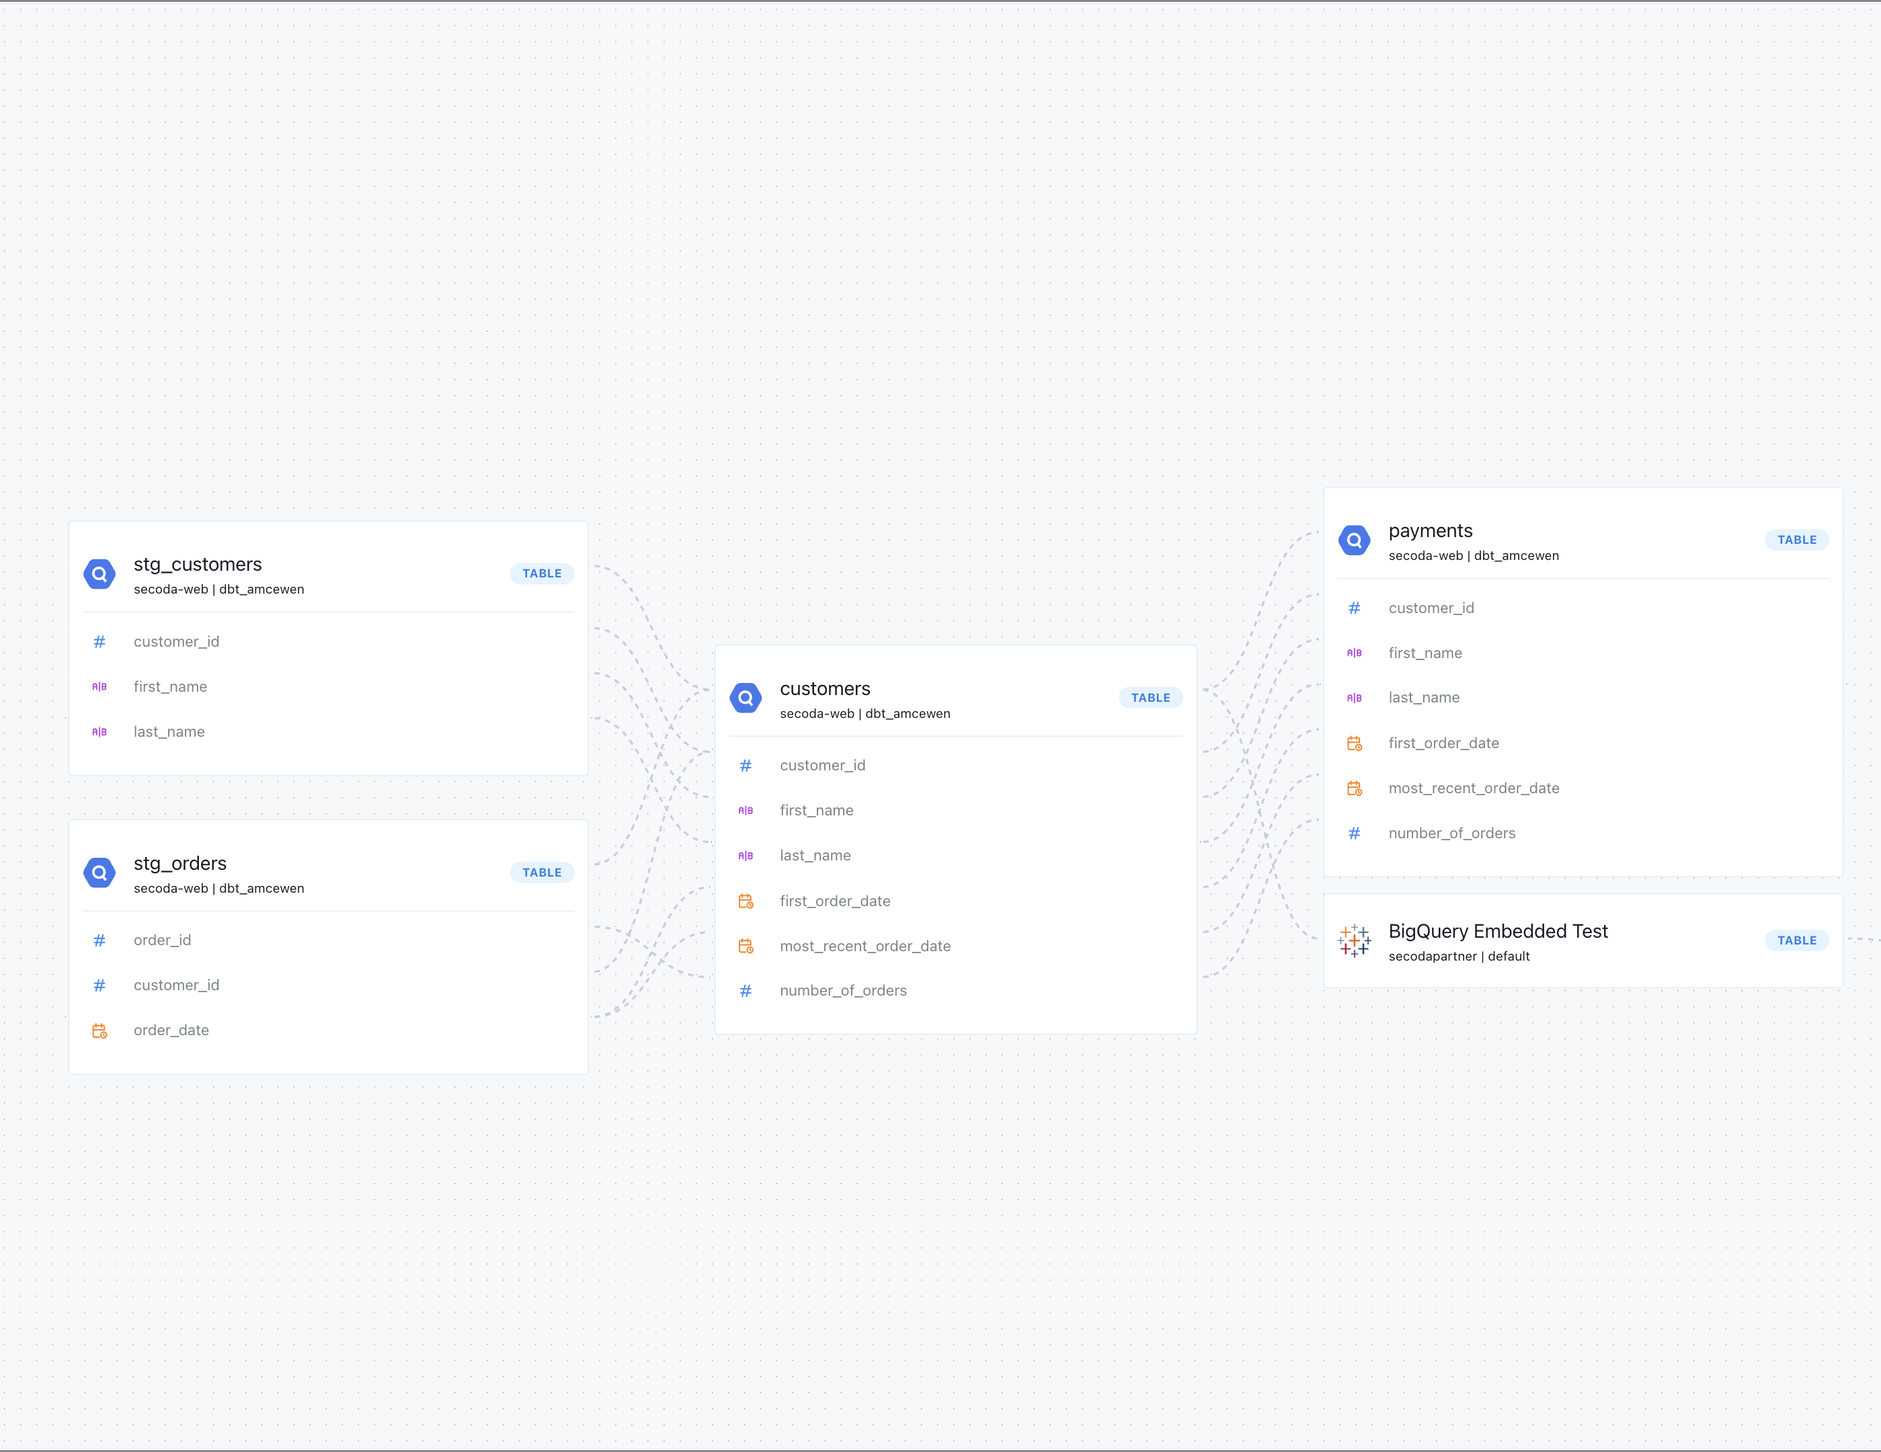Viewport: 1881px width, 1452px height.
Task: Click TABLE badge on customers card
Action: click(1150, 698)
